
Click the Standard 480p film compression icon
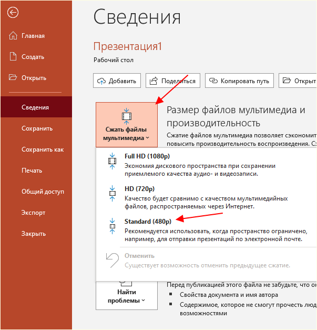[x=113, y=226]
